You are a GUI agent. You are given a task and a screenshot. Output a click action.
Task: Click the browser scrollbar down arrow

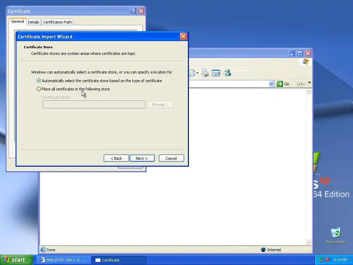[x=309, y=242]
